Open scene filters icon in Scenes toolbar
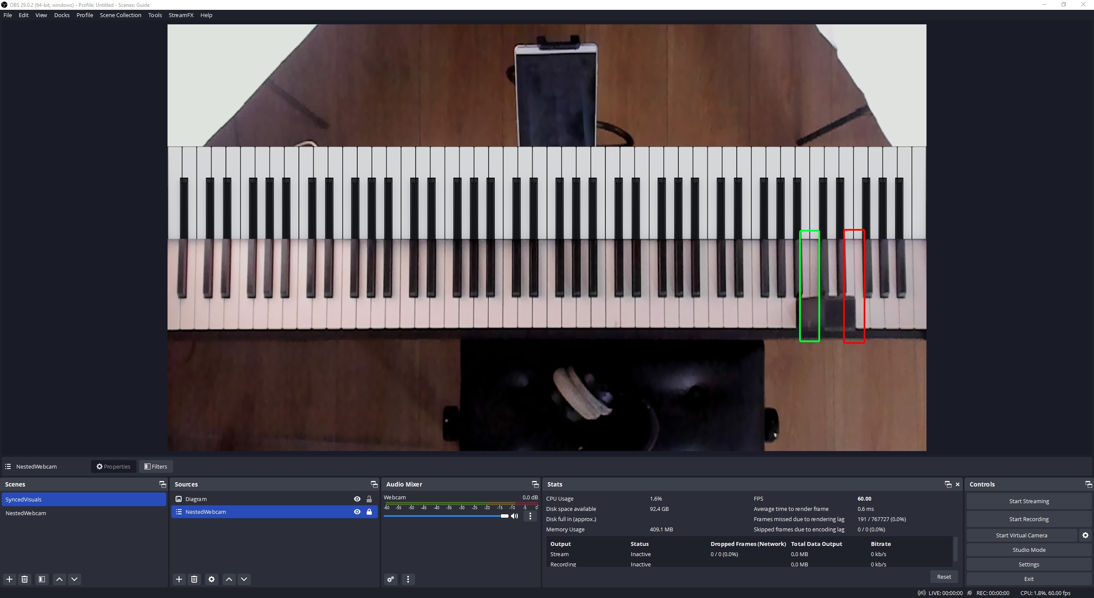Screen dimensions: 1094x598 coord(42,579)
